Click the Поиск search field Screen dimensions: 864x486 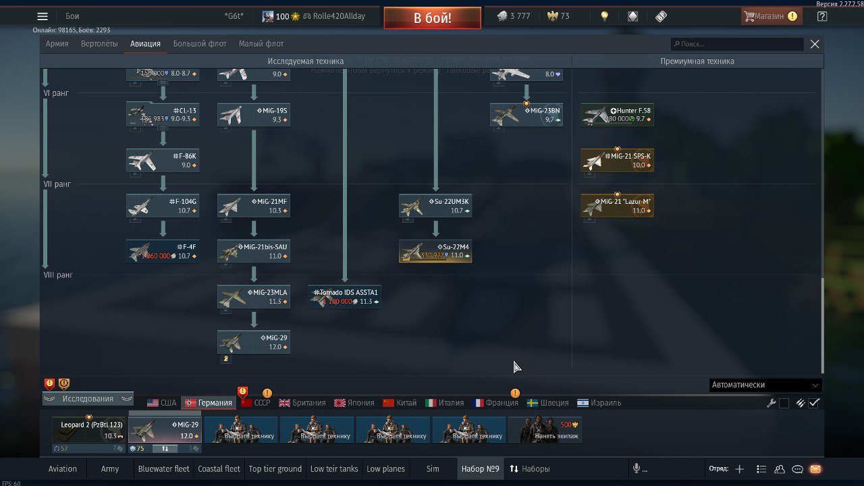point(737,44)
